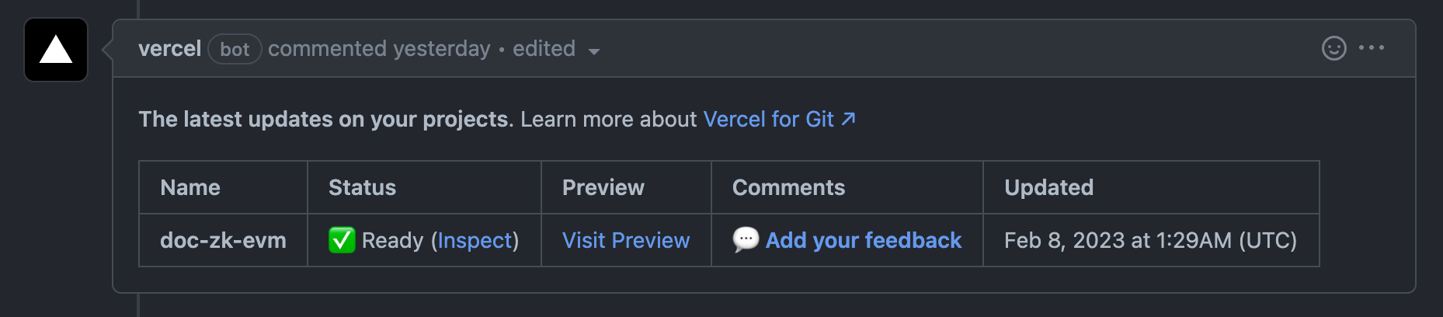Click the Inspect deployment link

[x=475, y=241]
